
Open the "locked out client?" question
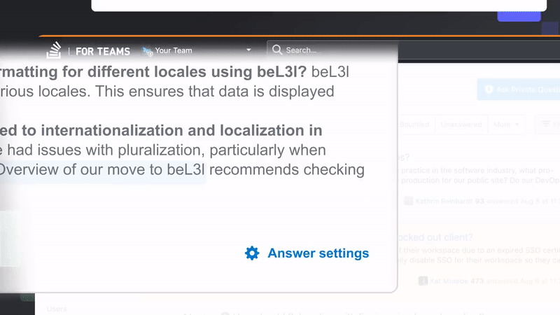pyautogui.click(x=435, y=237)
